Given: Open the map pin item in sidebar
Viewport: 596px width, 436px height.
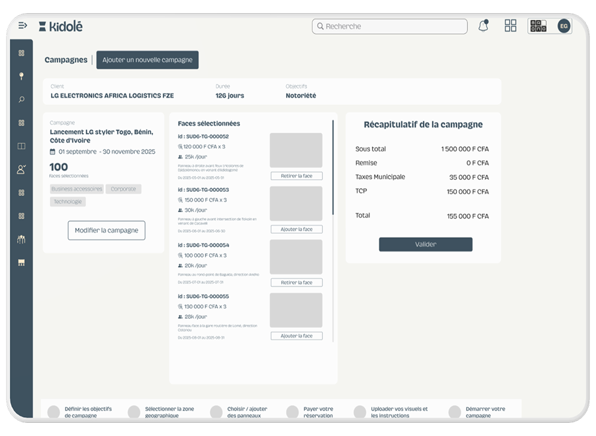Looking at the screenshot, I should pyautogui.click(x=21, y=77).
